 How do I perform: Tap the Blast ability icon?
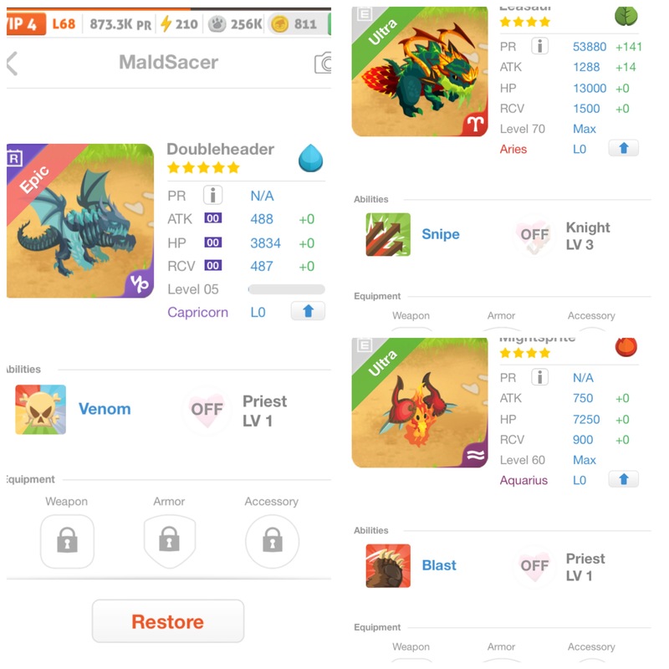tap(388, 565)
